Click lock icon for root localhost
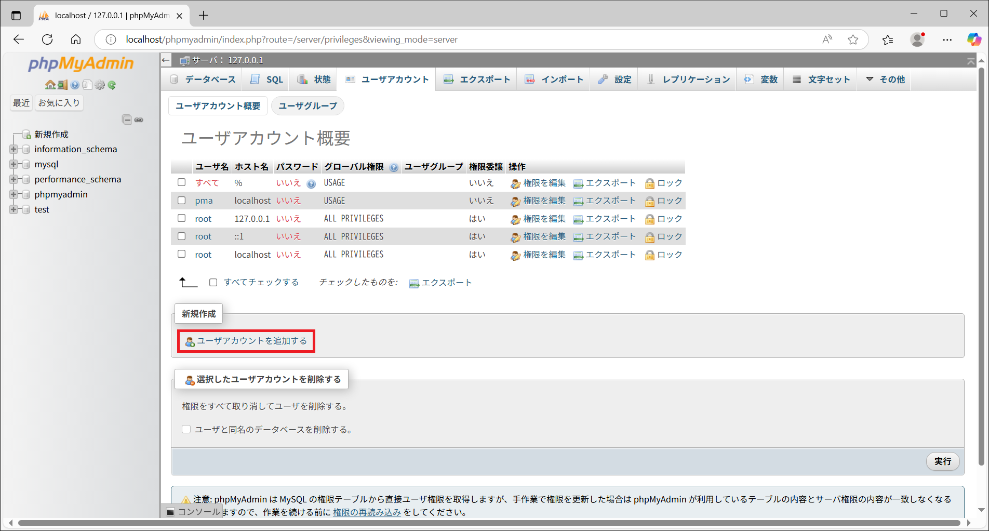This screenshot has width=989, height=531. pyautogui.click(x=649, y=255)
